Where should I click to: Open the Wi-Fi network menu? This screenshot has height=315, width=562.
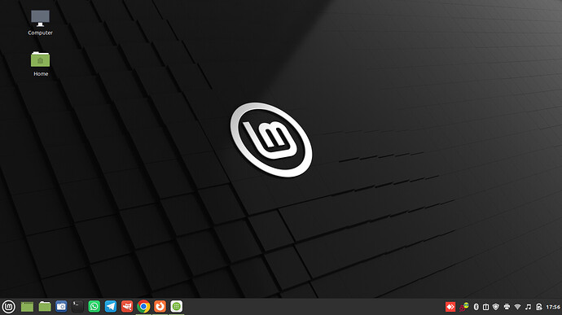tap(517, 307)
